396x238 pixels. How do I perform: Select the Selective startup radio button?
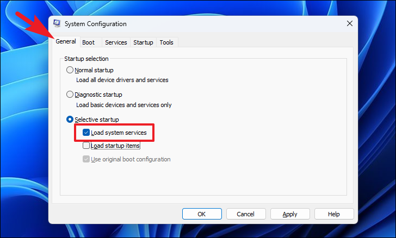coord(70,120)
